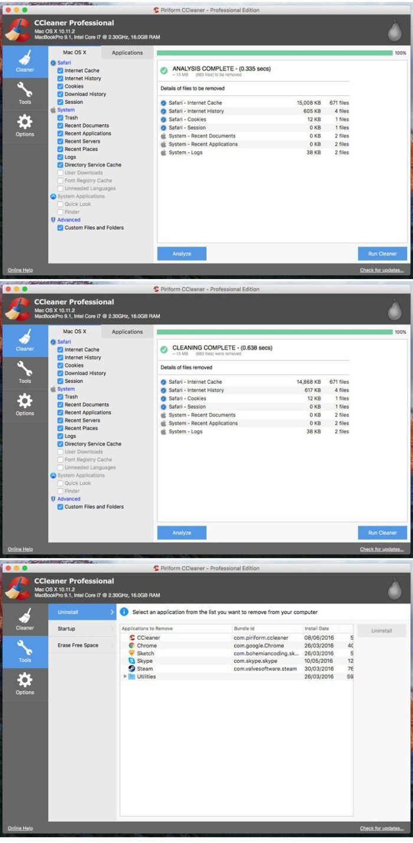Uncheck Internet Cache in Analysis Complete window
Image resolution: width=413 pixels, height=843 pixels.
click(x=60, y=70)
